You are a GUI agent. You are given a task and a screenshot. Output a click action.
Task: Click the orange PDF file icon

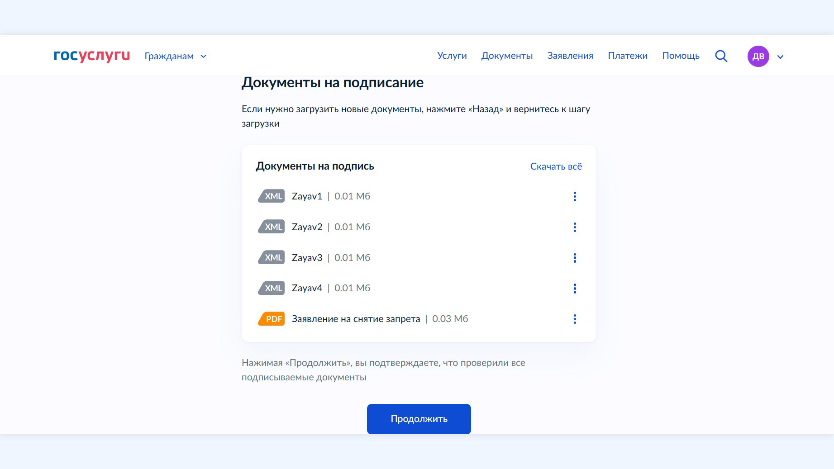272,319
